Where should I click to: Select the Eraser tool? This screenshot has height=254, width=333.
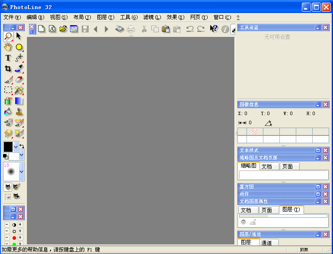[19, 80]
